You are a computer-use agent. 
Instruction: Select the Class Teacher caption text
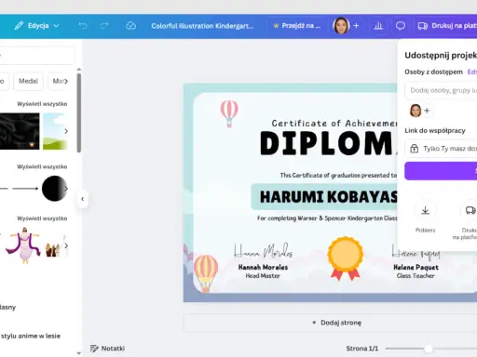click(x=416, y=275)
